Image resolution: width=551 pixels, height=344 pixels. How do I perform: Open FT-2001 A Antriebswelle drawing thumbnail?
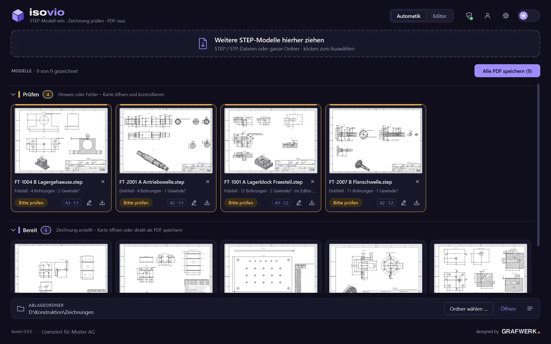point(166,141)
